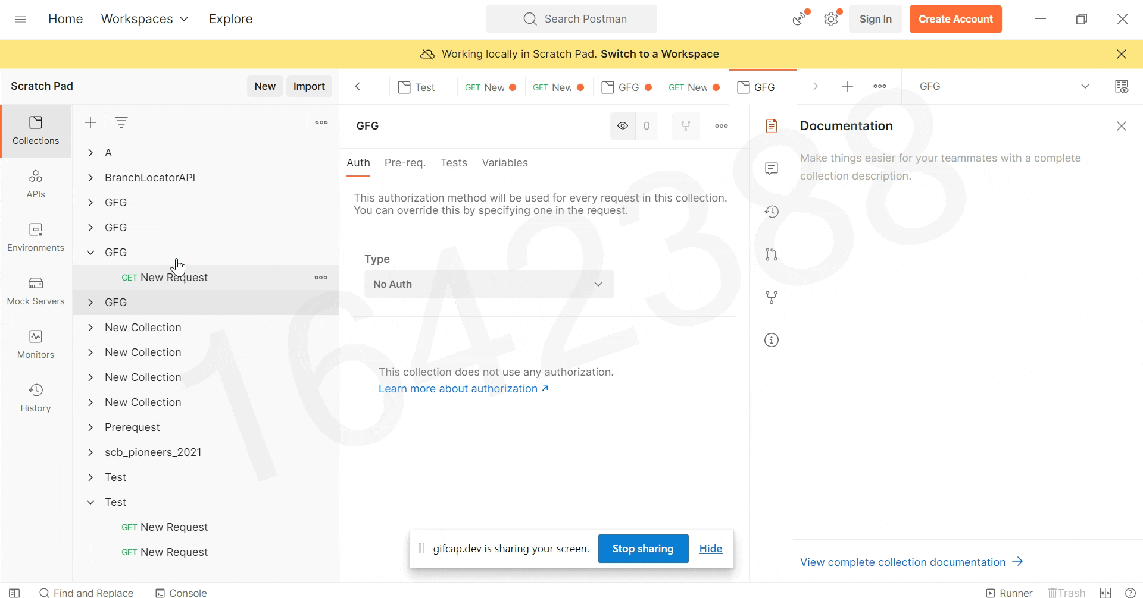Viewport: 1143px width, 598px height.
Task: Open Changelog icon in right sidebar
Action: coord(772,212)
